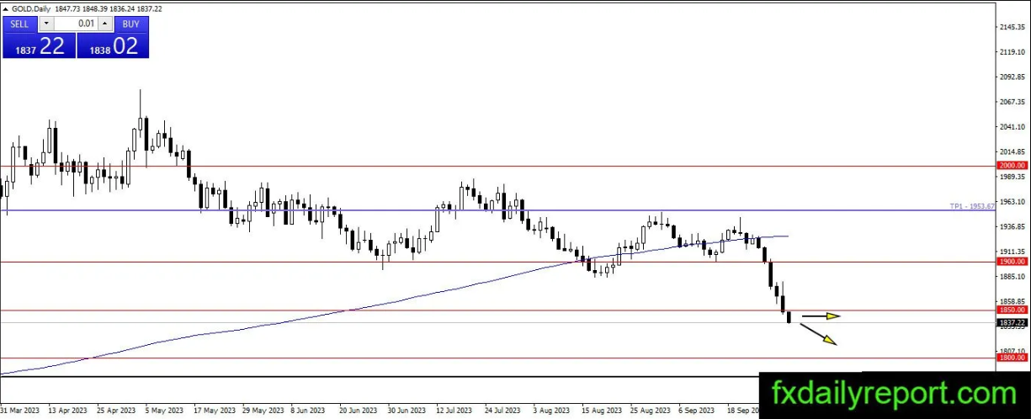
Task: Select the red 1850.00 price level label
Action: [x=1010, y=310]
